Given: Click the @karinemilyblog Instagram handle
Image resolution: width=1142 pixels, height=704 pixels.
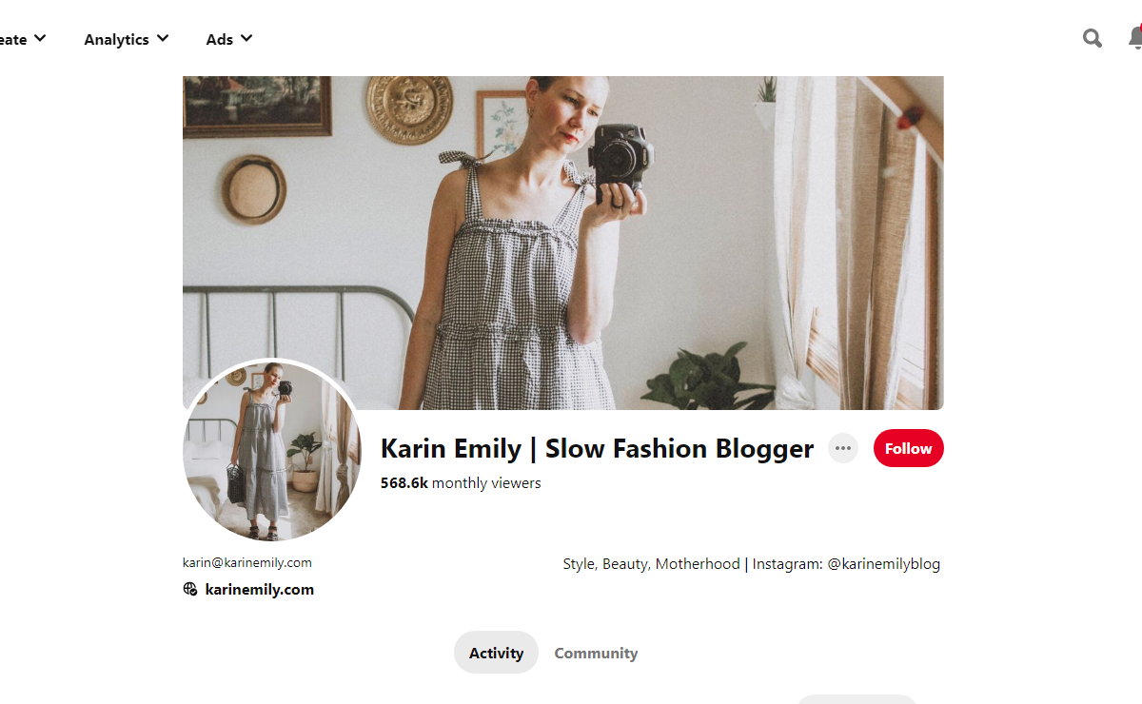Looking at the screenshot, I should coord(883,564).
